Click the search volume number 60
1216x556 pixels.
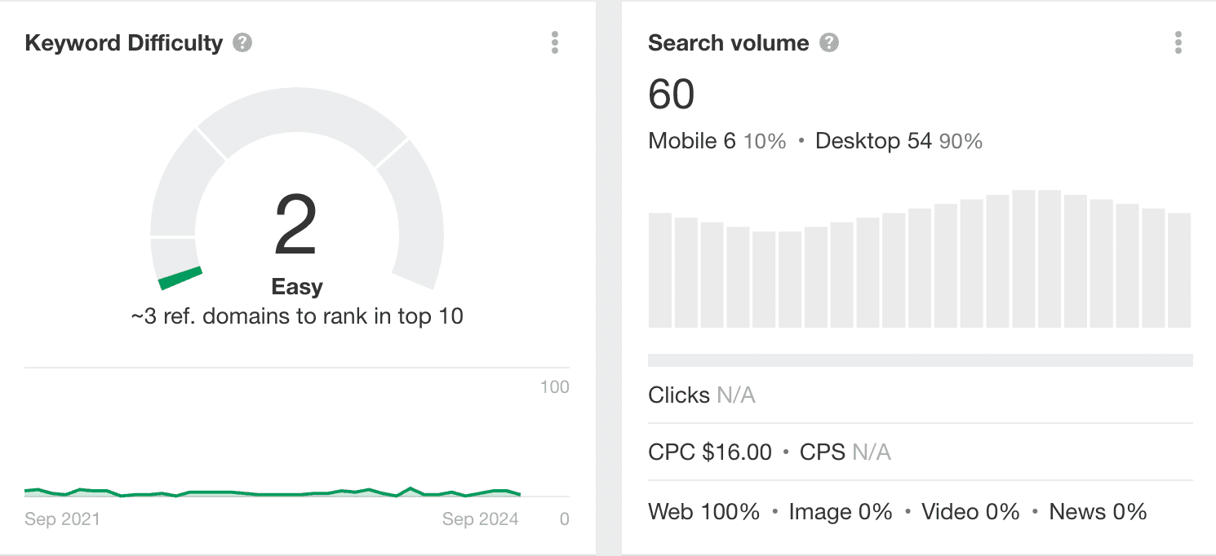[x=671, y=94]
